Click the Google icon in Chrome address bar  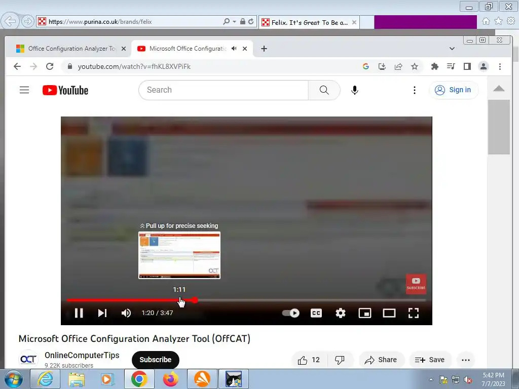click(x=366, y=66)
